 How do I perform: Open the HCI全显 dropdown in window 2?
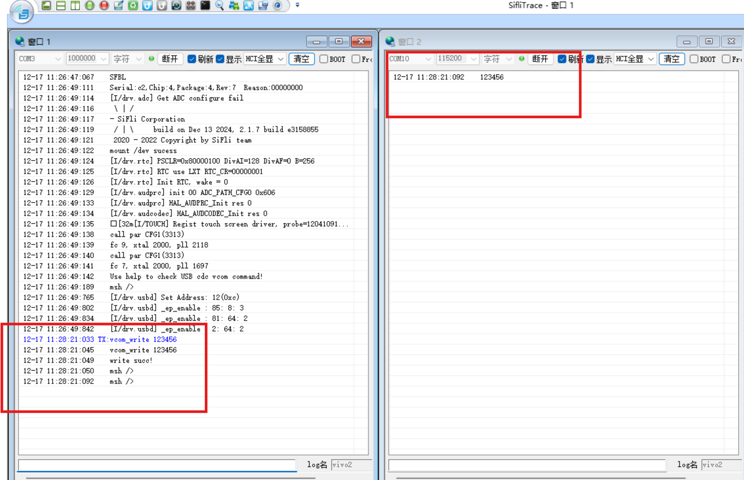click(x=635, y=59)
